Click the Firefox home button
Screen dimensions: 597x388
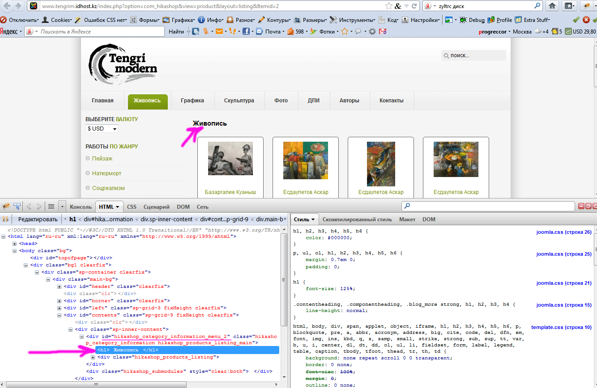552,6
